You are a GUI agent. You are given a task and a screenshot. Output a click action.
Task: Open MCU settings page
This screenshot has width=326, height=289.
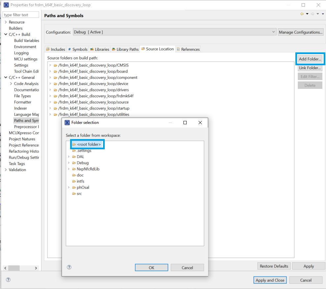(x=26, y=59)
